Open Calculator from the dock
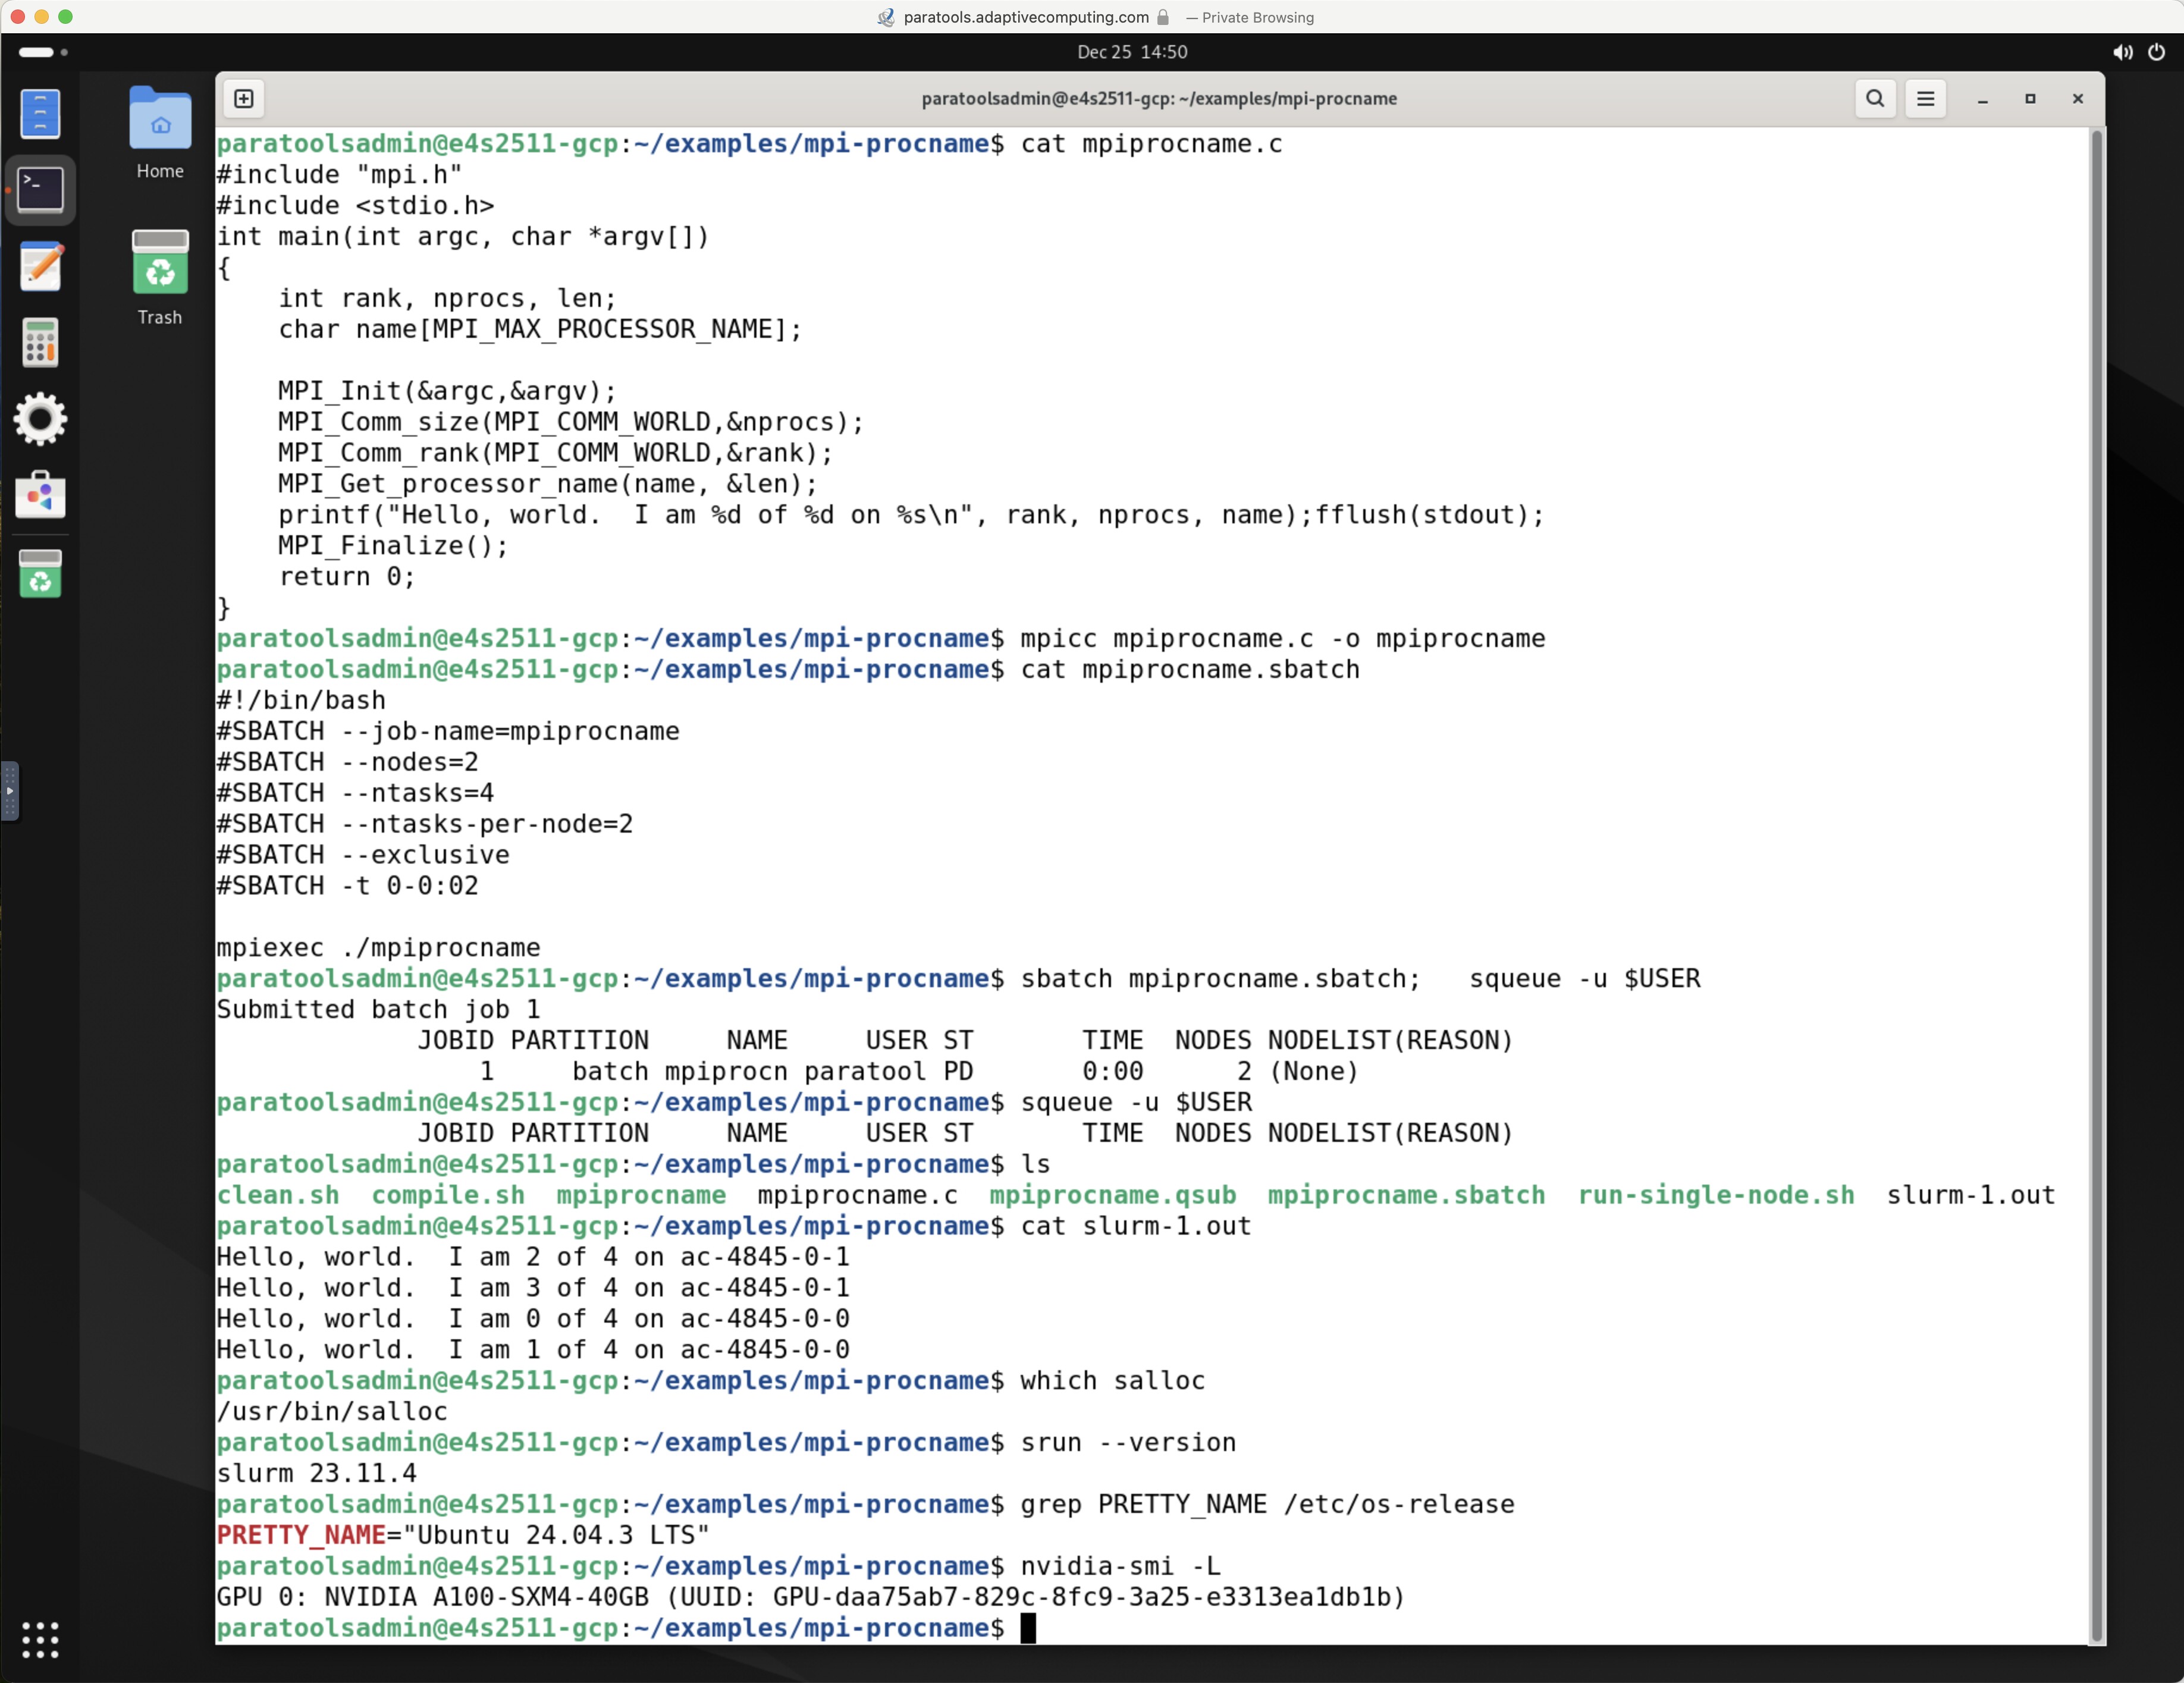The image size is (2184, 1683). pyautogui.click(x=40, y=342)
